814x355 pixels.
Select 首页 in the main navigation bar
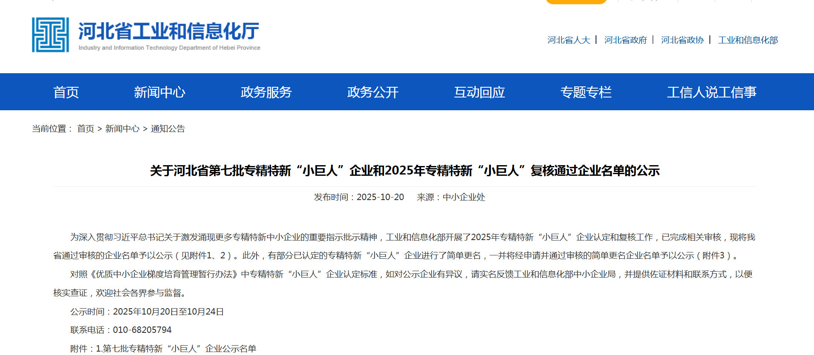click(66, 92)
